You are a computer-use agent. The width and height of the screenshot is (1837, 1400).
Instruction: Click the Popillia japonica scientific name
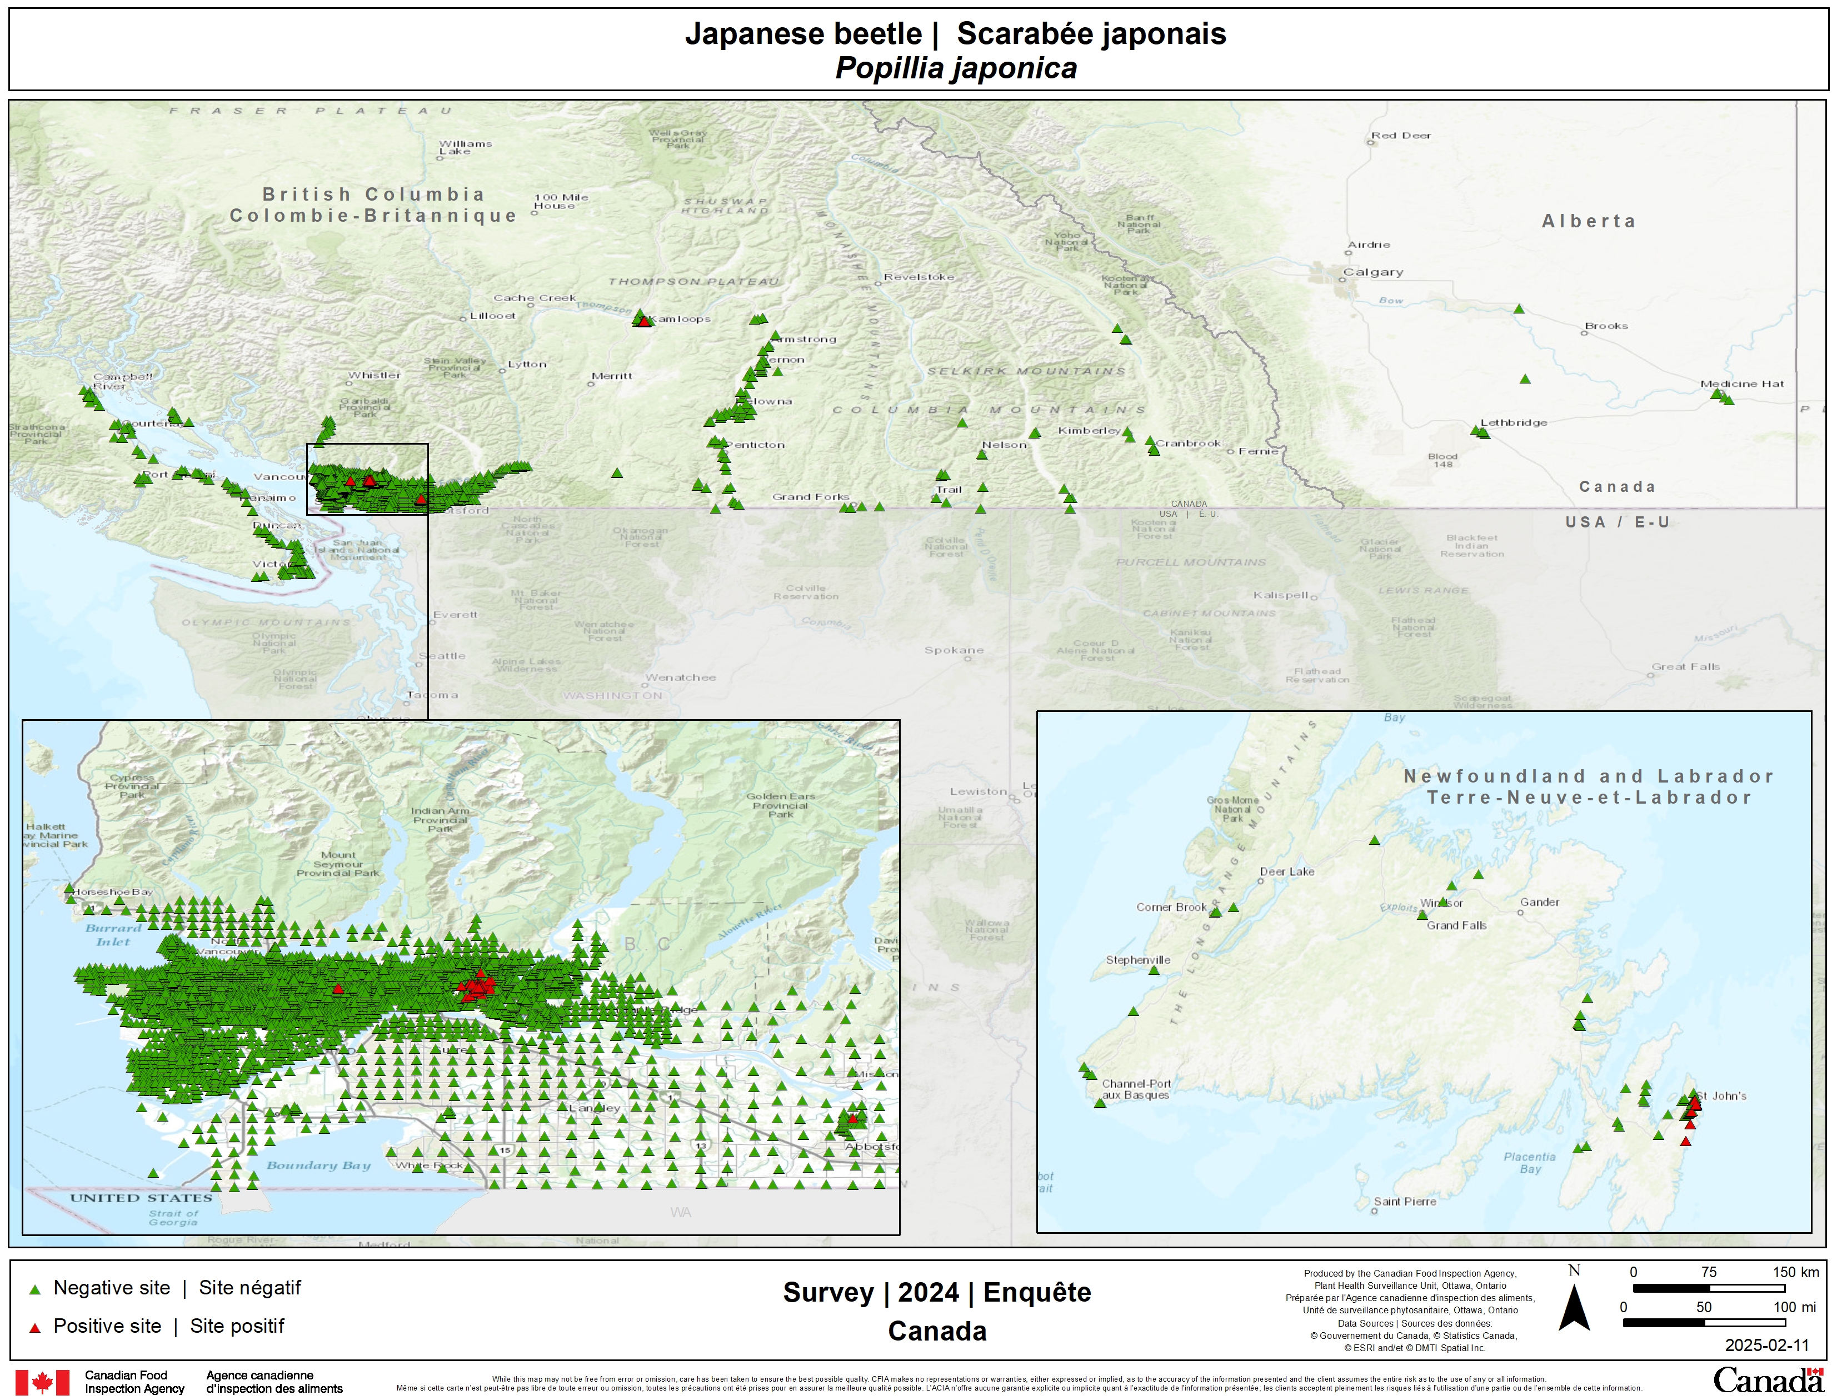pyautogui.click(x=956, y=68)
